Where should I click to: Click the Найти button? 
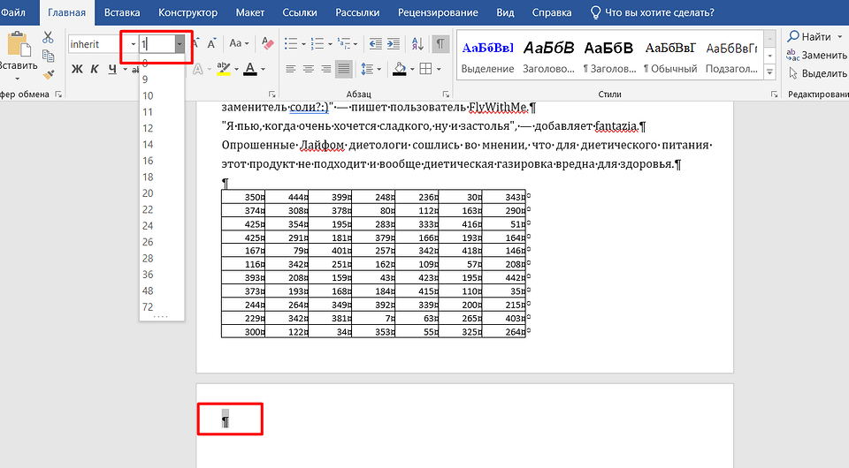click(x=810, y=36)
